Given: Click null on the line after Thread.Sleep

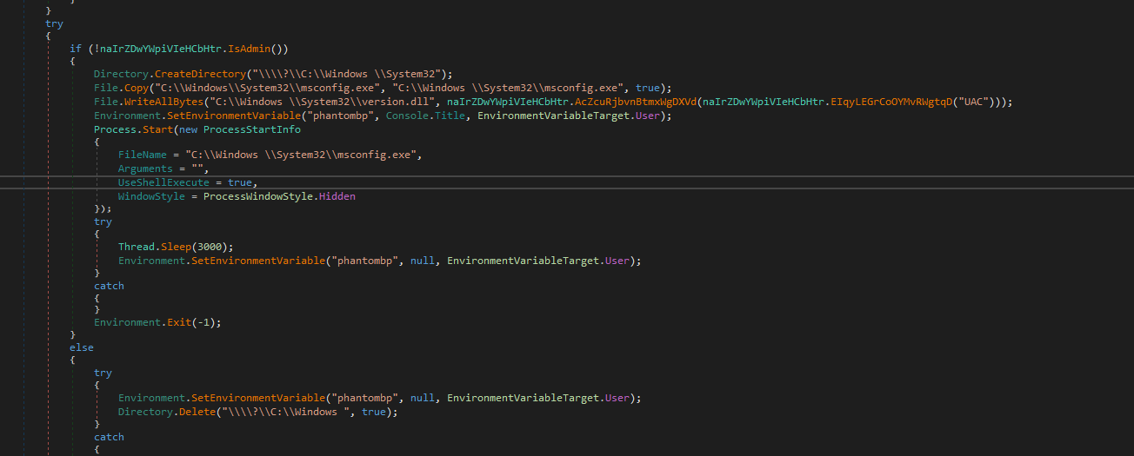Looking at the screenshot, I should (423, 261).
